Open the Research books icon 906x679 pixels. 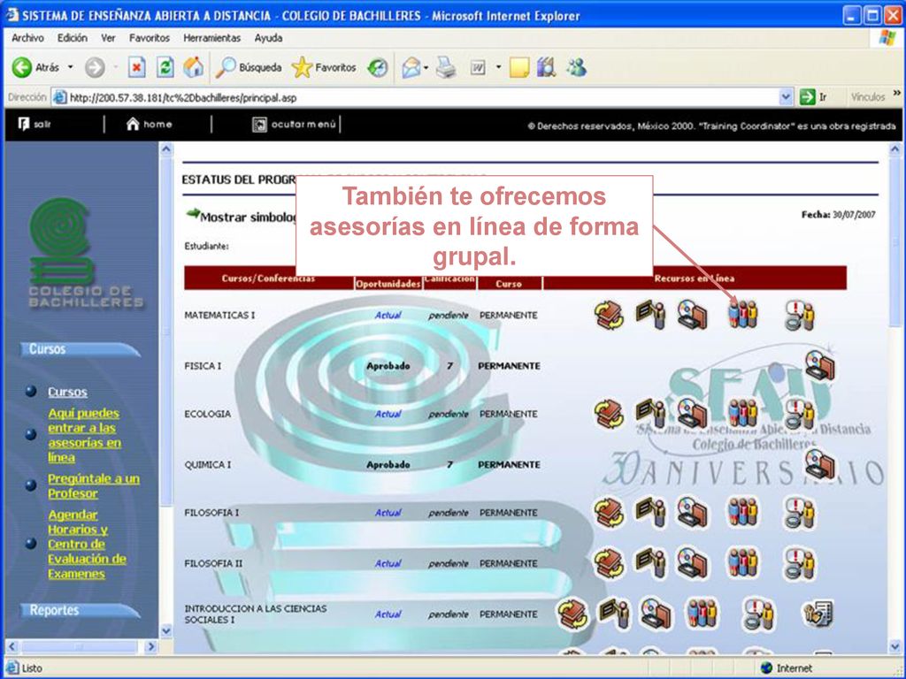click(546, 67)
